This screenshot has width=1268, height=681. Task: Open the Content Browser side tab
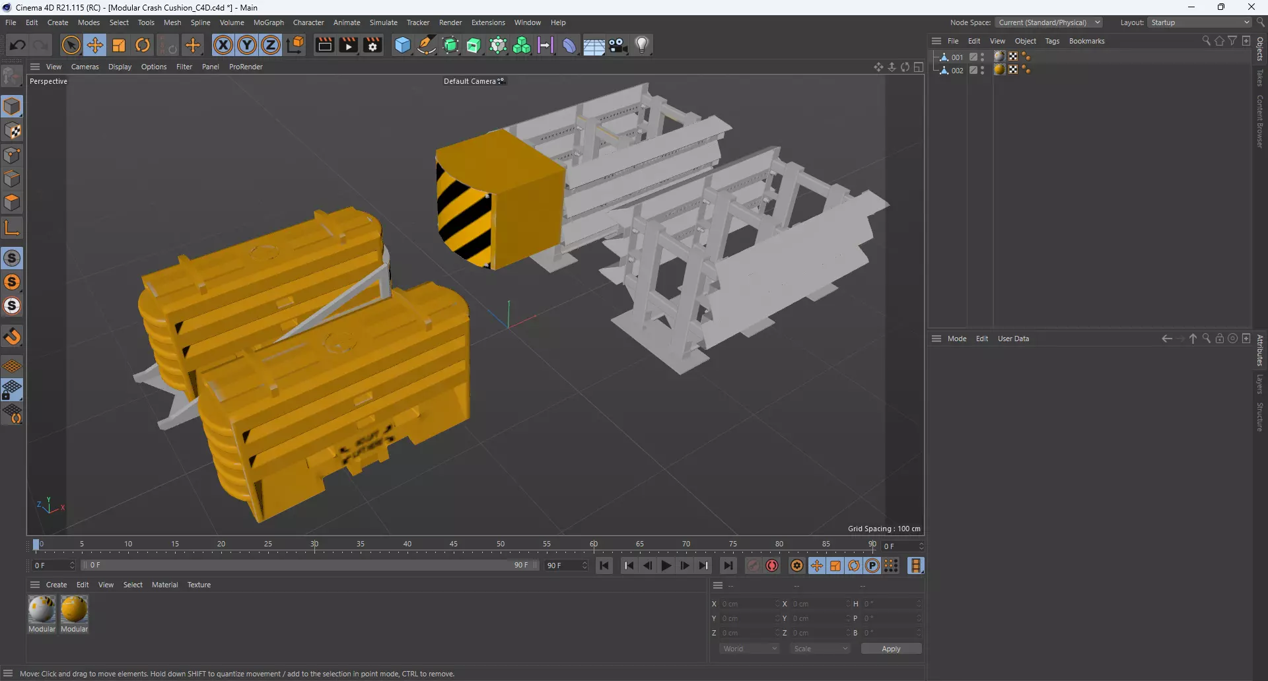tap(1260, 121)
